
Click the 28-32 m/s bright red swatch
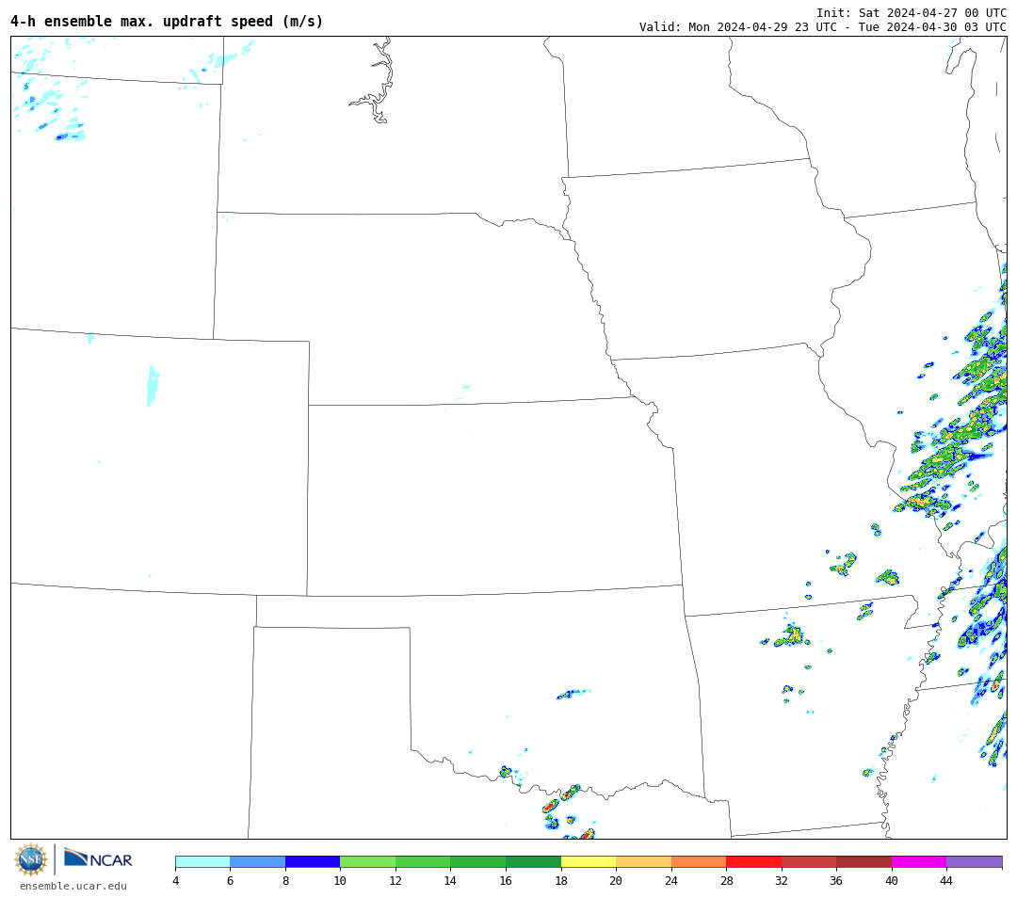pos(753,861)
